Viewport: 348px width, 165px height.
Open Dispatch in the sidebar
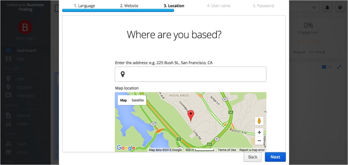(24, 87)
